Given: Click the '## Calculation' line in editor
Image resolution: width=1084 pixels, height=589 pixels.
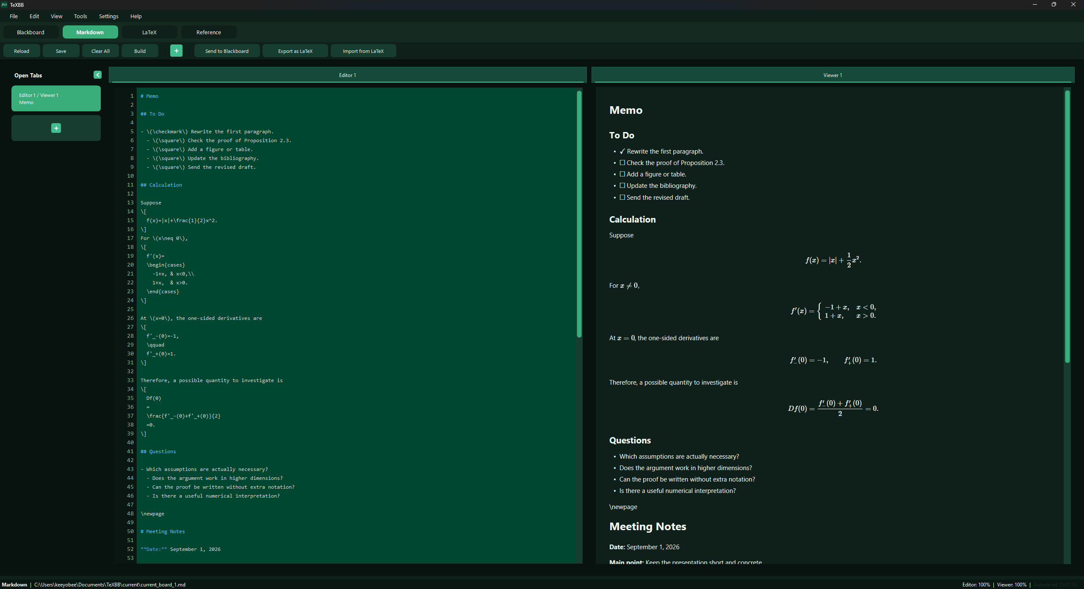Looking at the screenshot, I should tap(161, 185).
